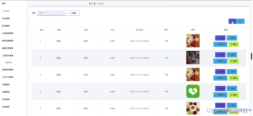Viewport: 253px width, 116px height.
Task: Click 删除 for row 标题2
Action: coord(234,61)
